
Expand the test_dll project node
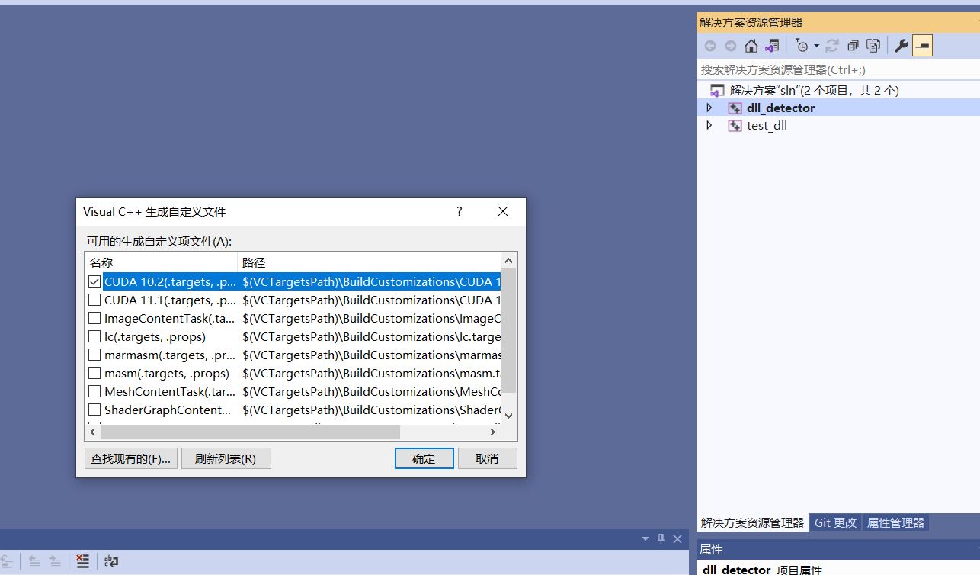(x=709, y=125)
